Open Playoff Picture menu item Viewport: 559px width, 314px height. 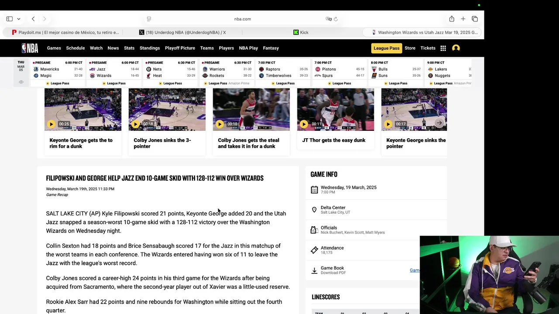(x=180, y=48)
